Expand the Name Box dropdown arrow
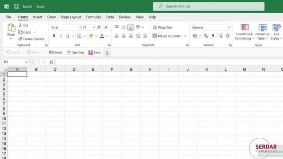The height and width of the screenshot is (159, 283). click(27, 62)
